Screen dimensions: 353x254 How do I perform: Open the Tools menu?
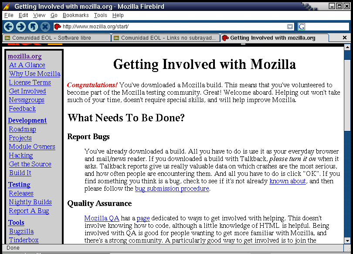click(x=100, y=15)
